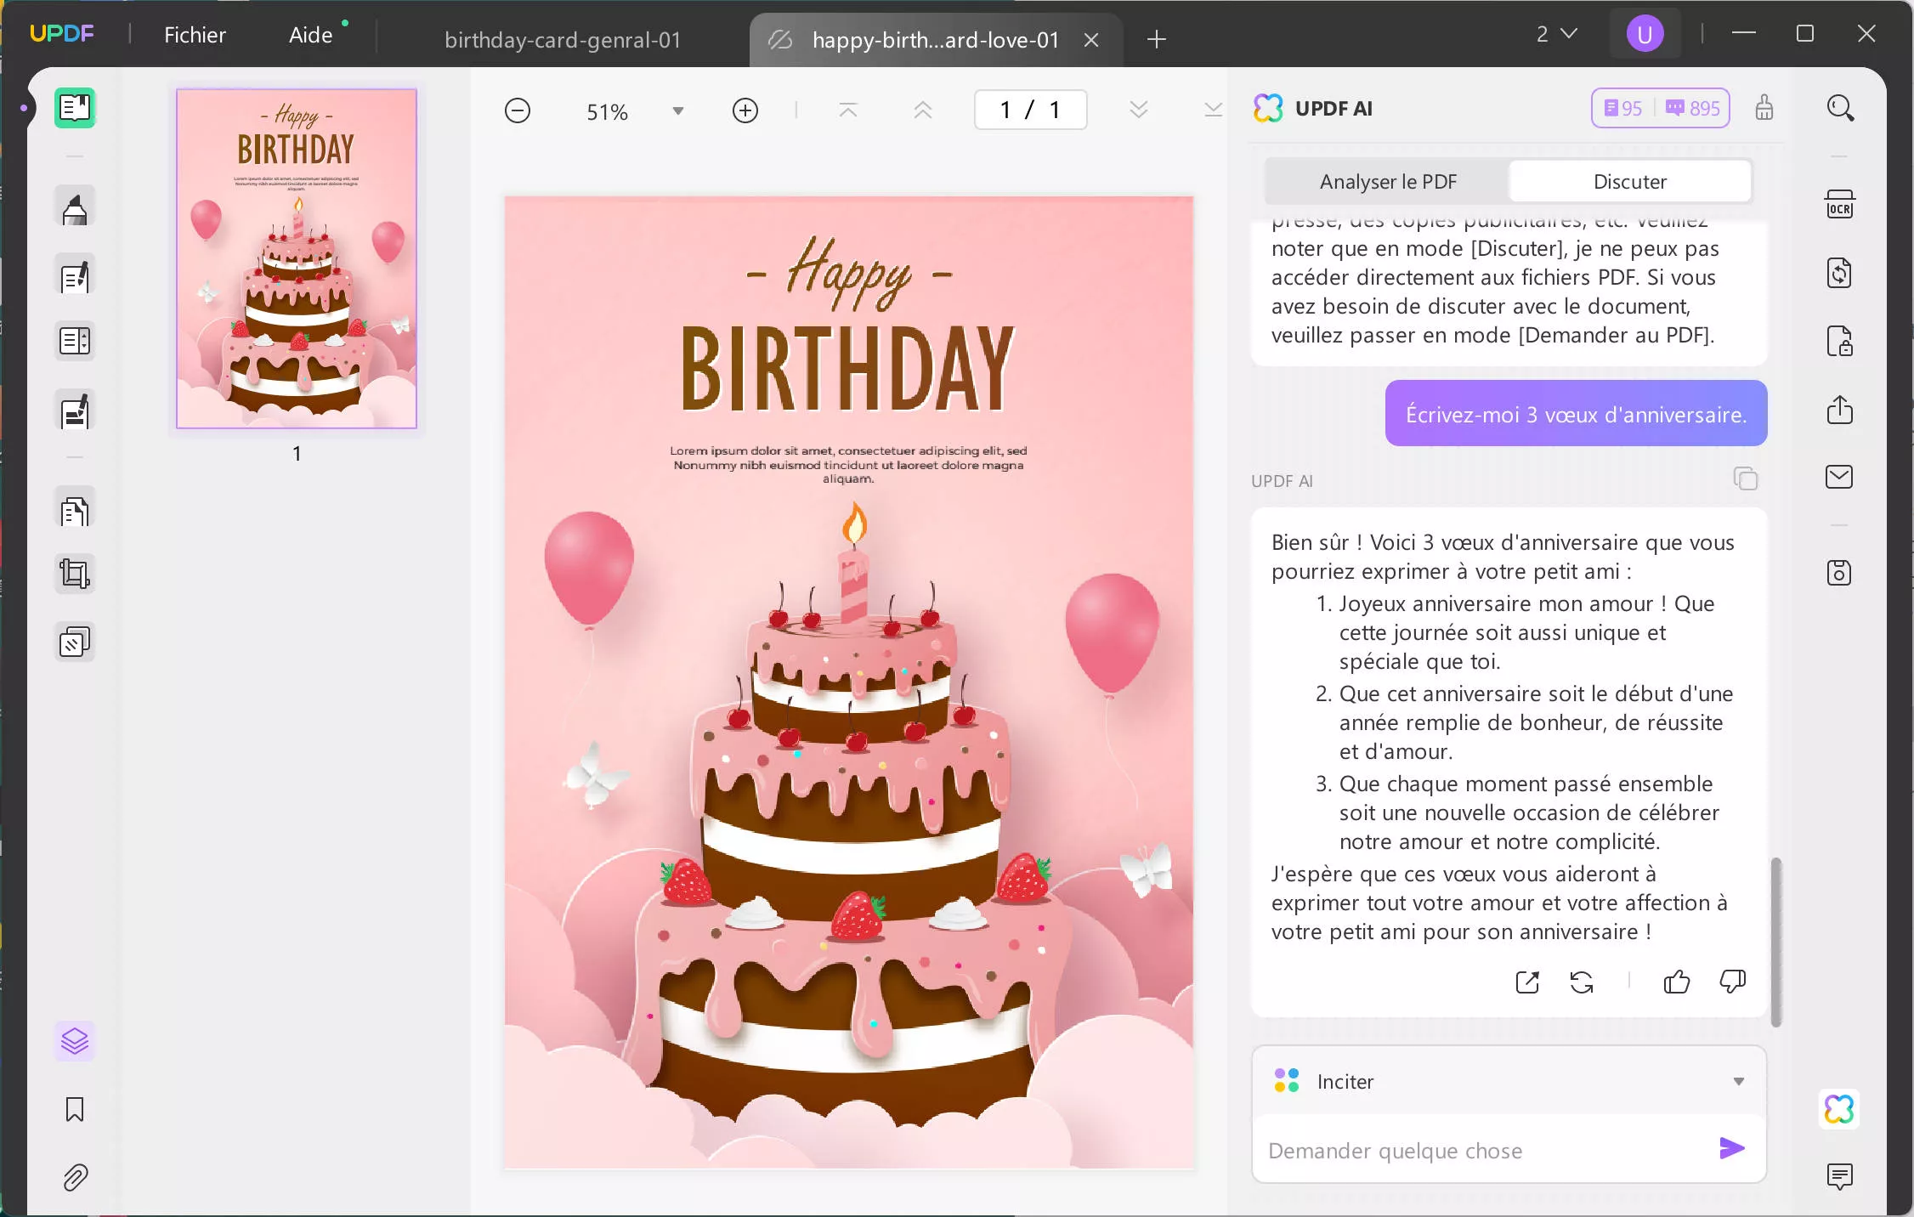Image resolution: width=1914 pixels, height=1217 pixels.
Task: Jump to the last page
Action: [1214, 110]
